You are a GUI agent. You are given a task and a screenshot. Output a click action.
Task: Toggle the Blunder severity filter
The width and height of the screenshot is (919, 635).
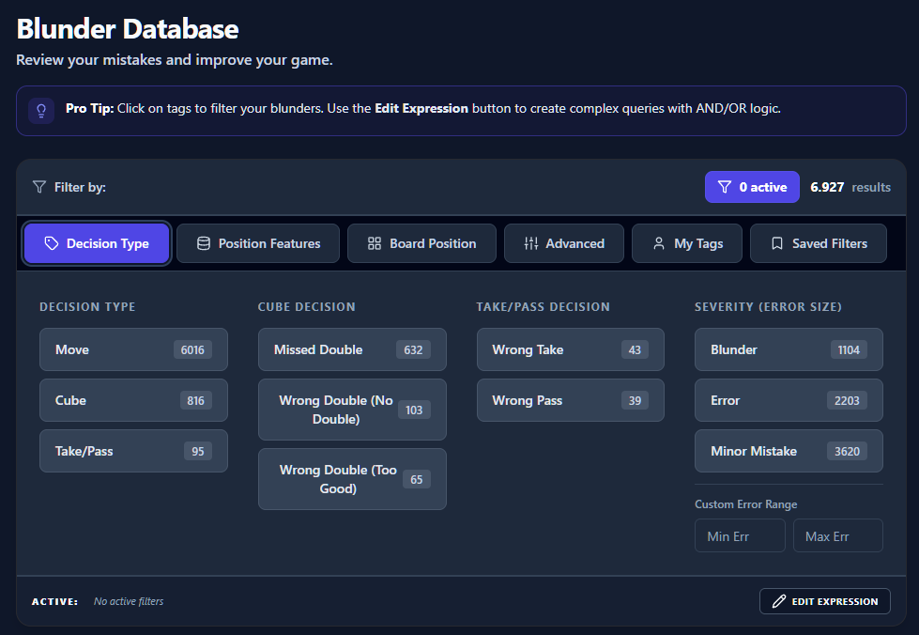click(x=789, y=349)
